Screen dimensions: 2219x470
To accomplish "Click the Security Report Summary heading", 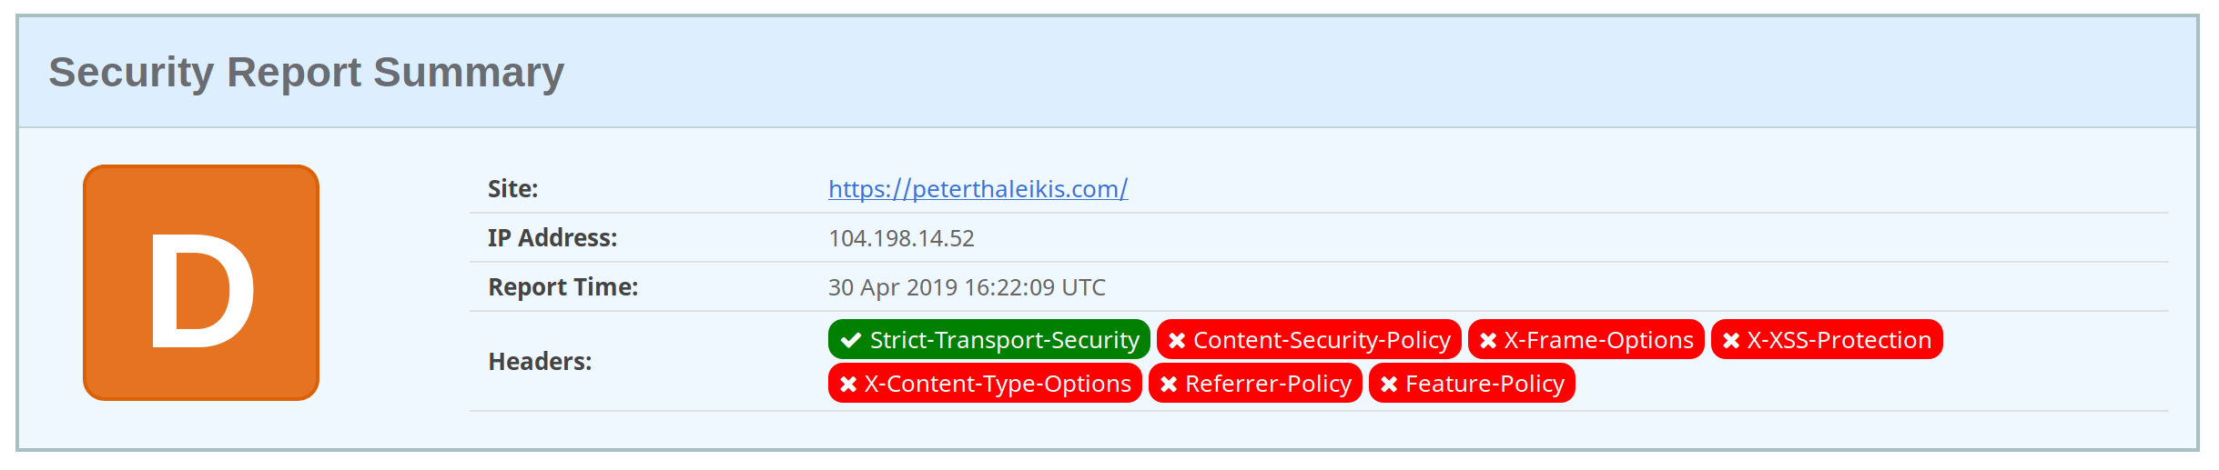I will point(306,73).
